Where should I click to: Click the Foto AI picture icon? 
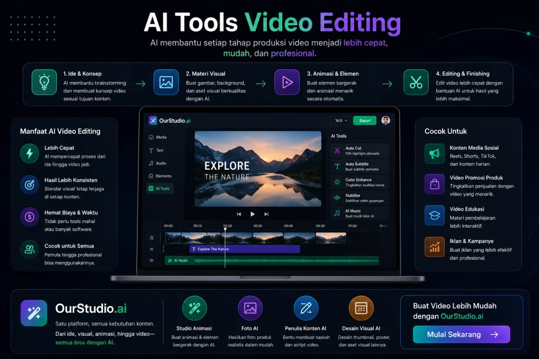tap(250, 308)
